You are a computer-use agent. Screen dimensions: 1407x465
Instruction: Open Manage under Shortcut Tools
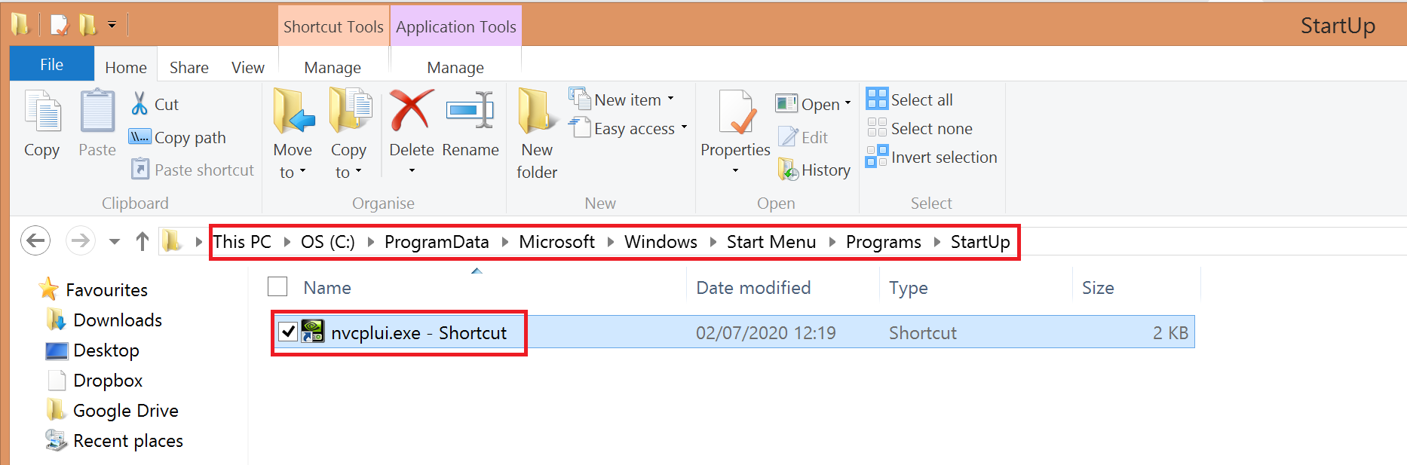click(333, 67)
